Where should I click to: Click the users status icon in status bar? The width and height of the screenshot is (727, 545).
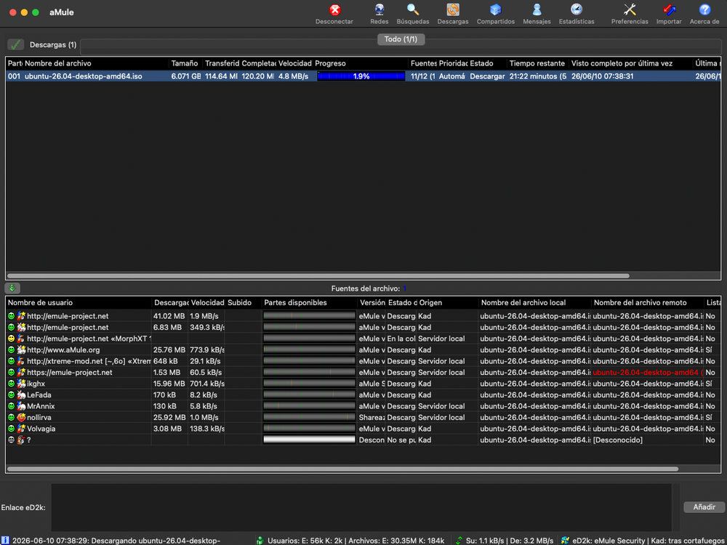260,541
